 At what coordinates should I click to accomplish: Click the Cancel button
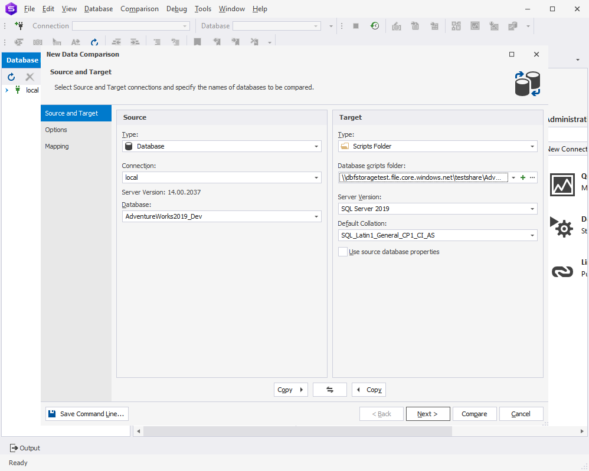pyautogui.click(x=521, y=414)
